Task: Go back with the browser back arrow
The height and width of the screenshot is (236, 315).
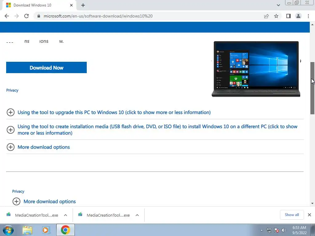Action: pyautogui.click(x=7, y=16)
